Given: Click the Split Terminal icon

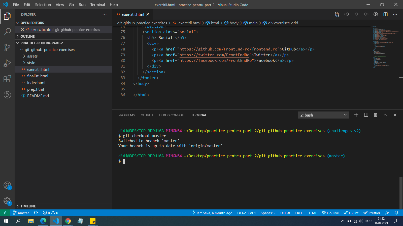Looking at the screenshot, I should tap(366, 115).
